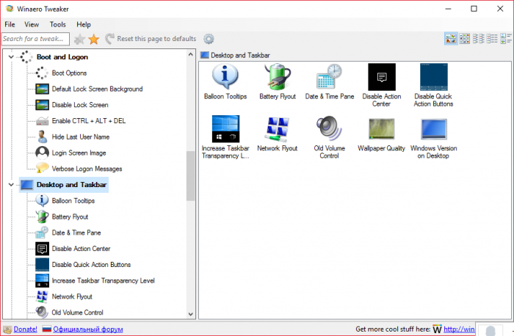
Task: Click the orange star add-bookmark icon
Action: [x=94, y=39]
